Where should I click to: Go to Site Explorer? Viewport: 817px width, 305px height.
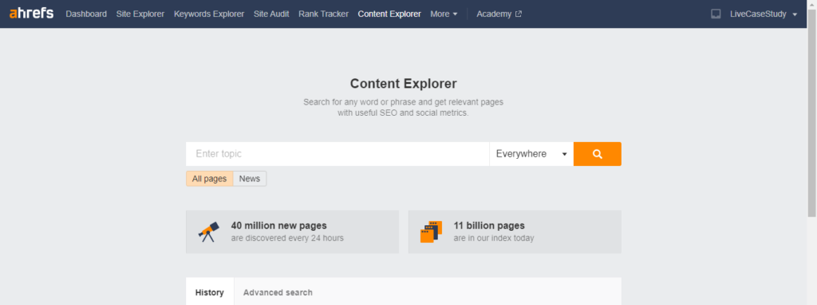[x=140, y=14]
